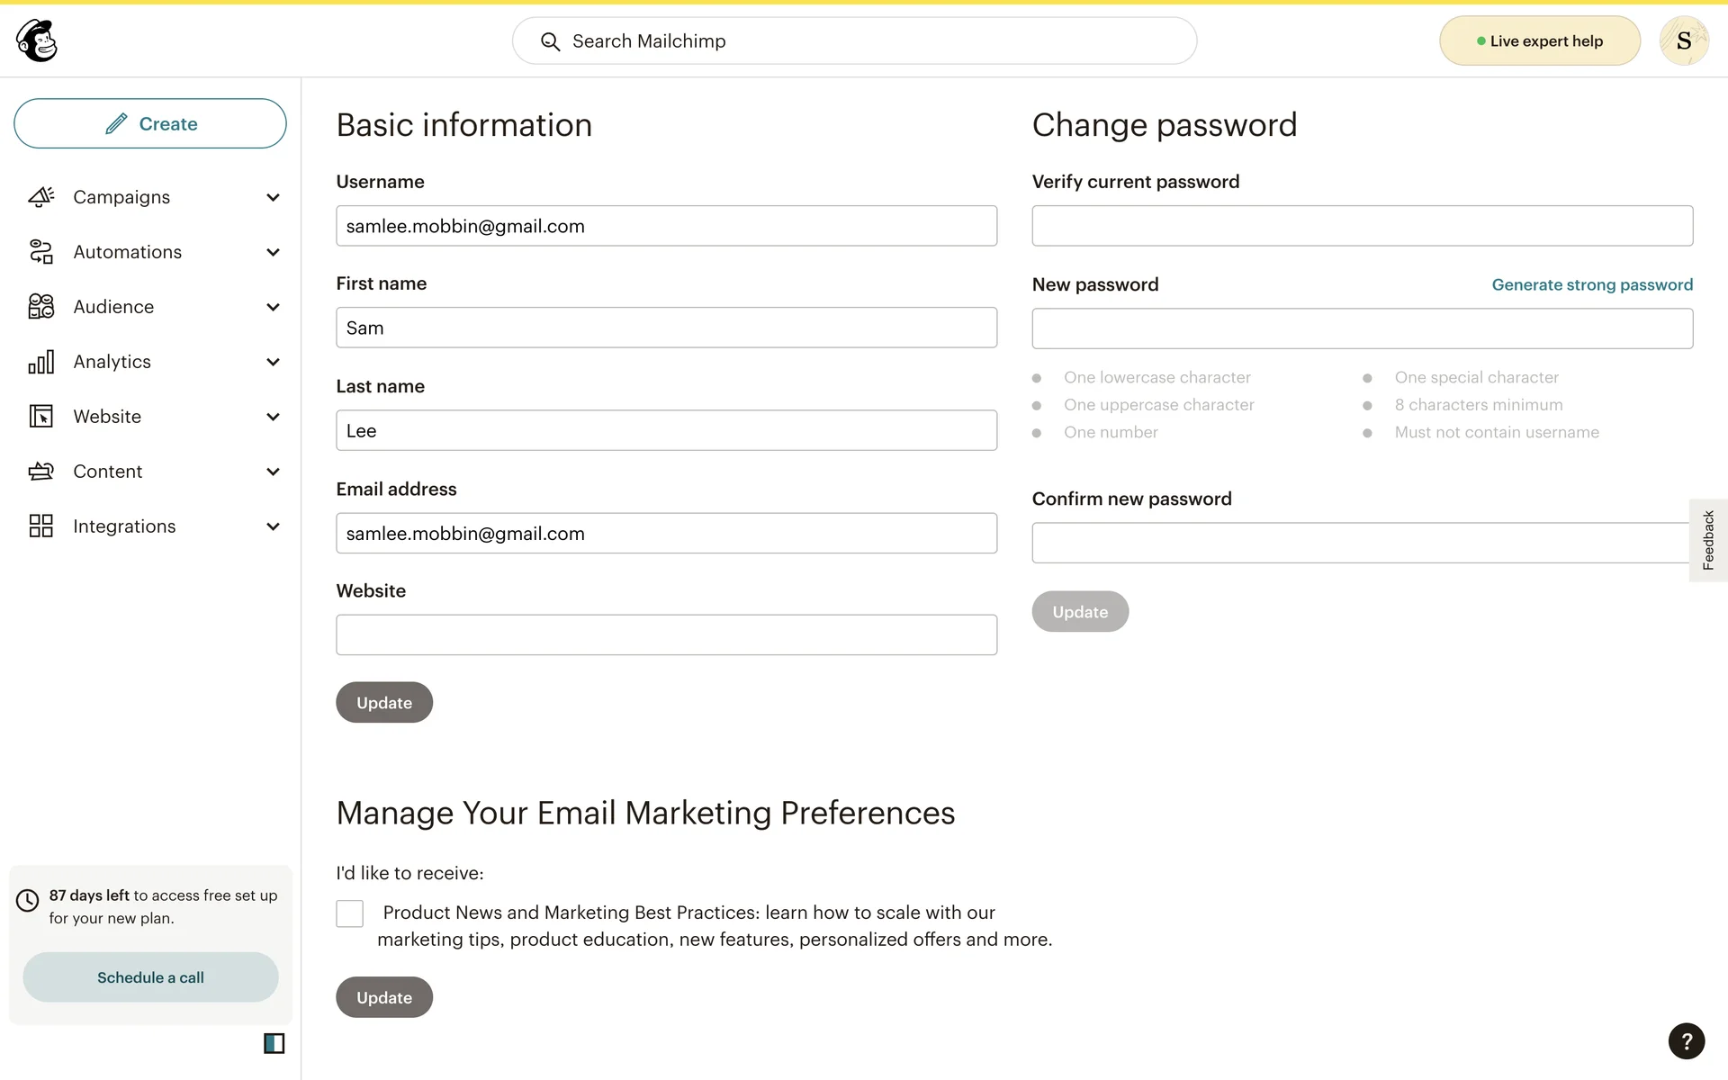Click the Automations flow icon
1728x1080 pixels.
point(41,252)
